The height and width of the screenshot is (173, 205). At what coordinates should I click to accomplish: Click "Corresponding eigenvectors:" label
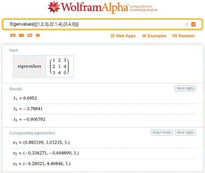(32, 133)
